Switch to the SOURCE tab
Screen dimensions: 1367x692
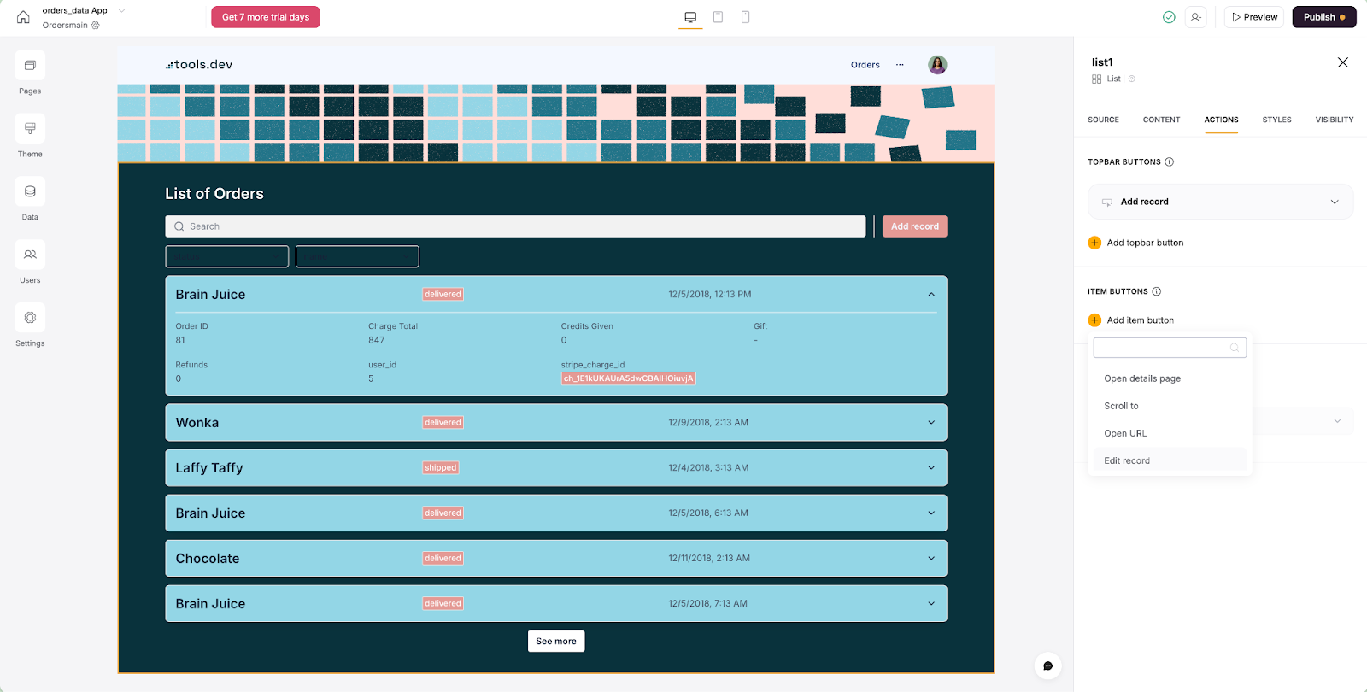coord(1103,120)
